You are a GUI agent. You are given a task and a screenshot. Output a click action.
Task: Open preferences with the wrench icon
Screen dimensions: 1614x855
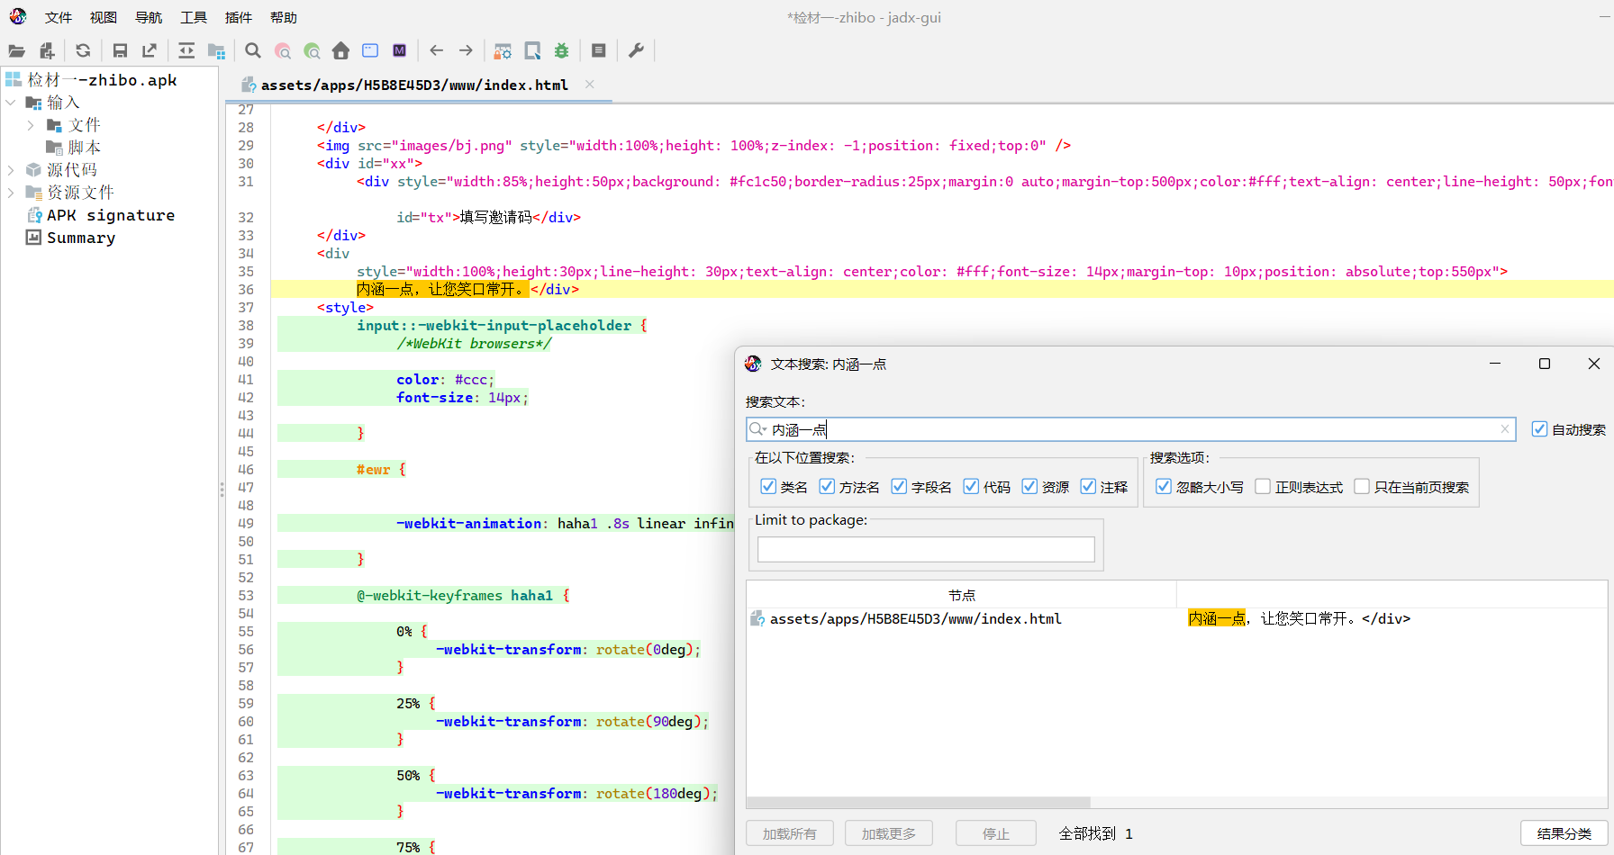[x=636, y=50]
